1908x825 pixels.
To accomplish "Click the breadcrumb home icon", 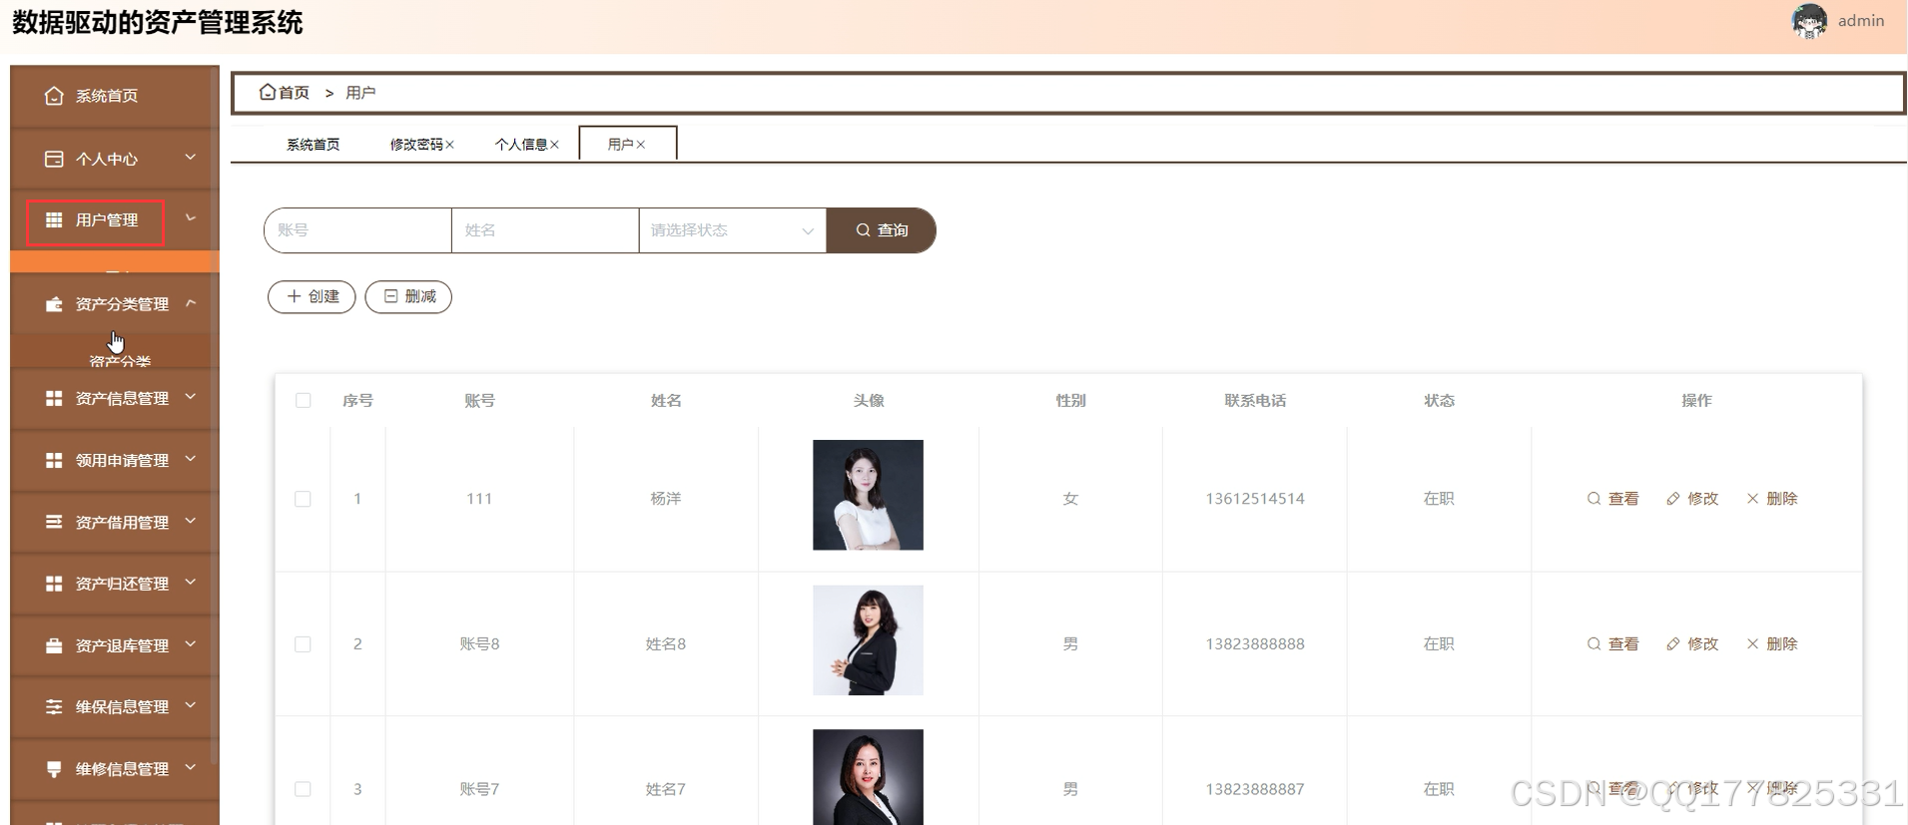I will (267, 92).
